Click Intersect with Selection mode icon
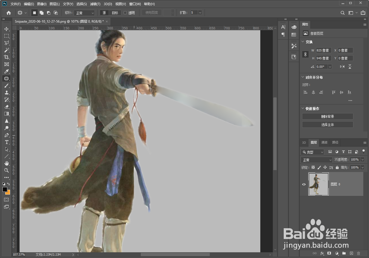The height and width of the screenshot is (258, 369). point(56,13)
